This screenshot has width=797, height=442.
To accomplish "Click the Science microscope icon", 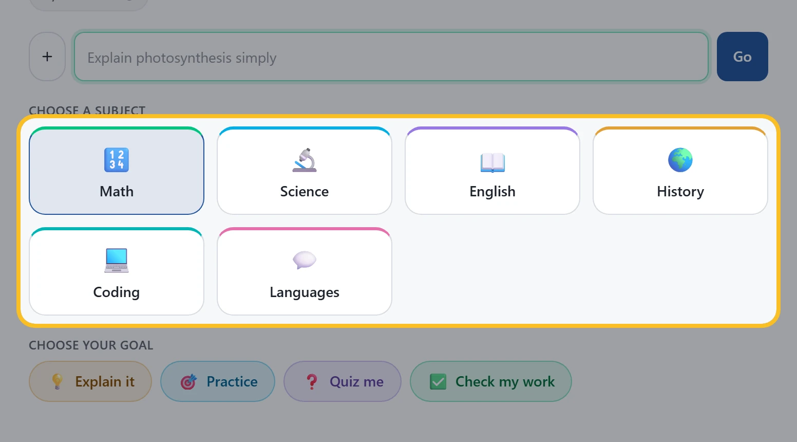I will 305,160.
